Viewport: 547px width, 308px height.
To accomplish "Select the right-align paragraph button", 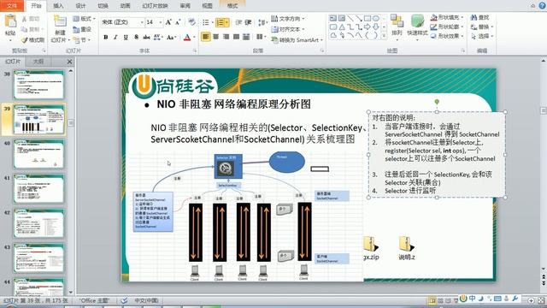I will pos(226,36).
